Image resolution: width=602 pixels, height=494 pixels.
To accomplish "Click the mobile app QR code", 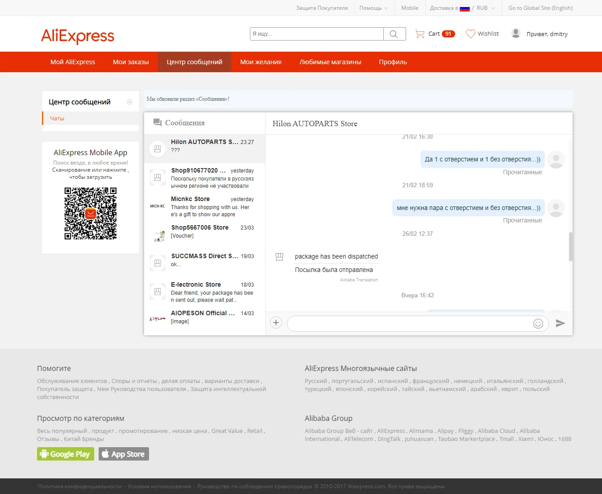I will click(x=91, y=214).
